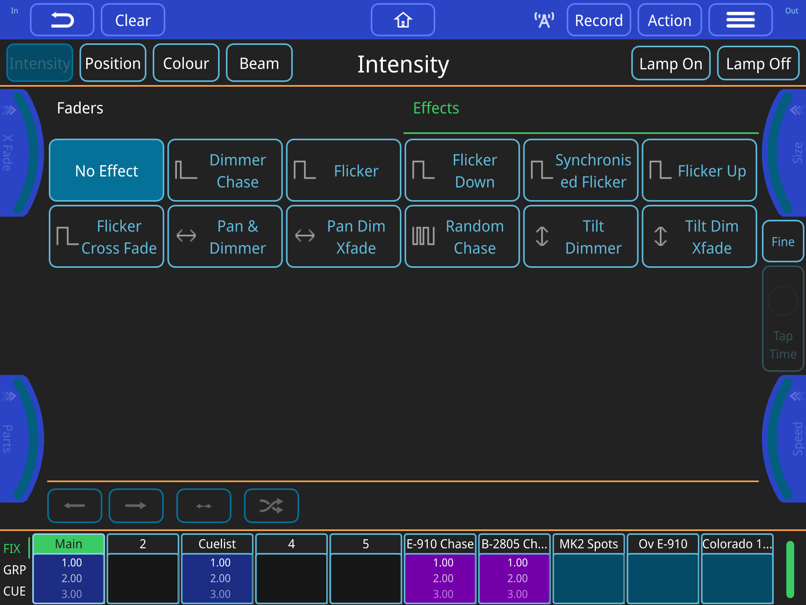The image size is (806, 605).
Task: Select the random shuffle direction icon
Action: [x=271, y=505]
